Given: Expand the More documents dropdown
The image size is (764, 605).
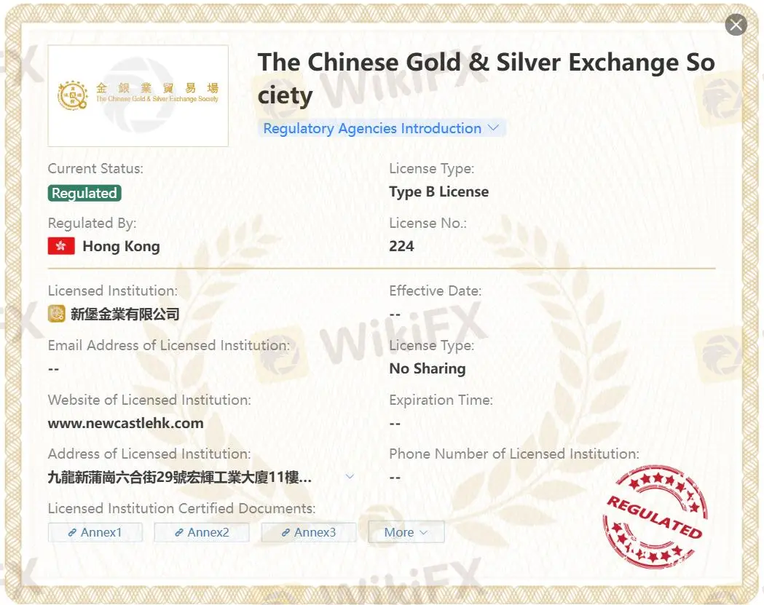Looking at the screenshot, I should click(x=406, y=532).
